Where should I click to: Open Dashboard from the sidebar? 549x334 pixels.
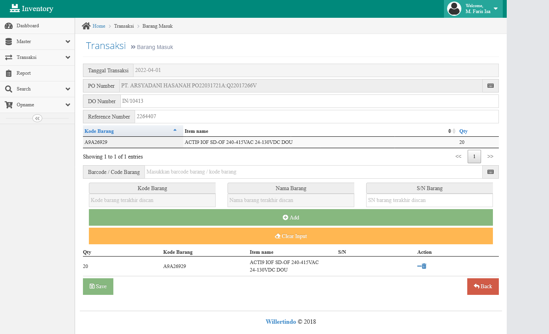(x=28, y=26)
